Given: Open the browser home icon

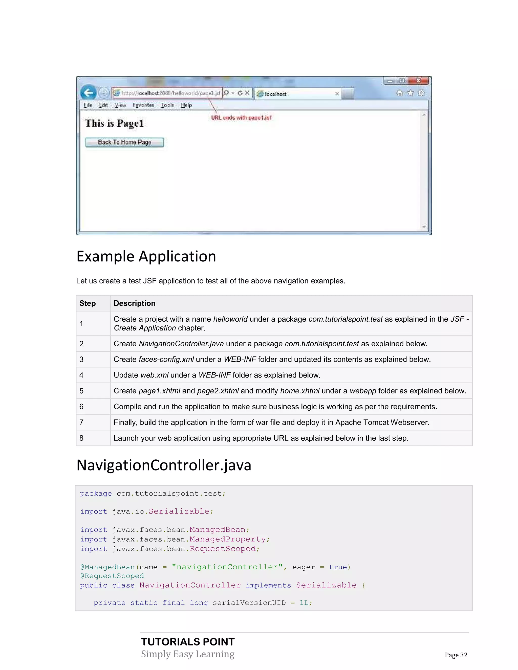Looking at the screenshot, I should click(399, 93).
